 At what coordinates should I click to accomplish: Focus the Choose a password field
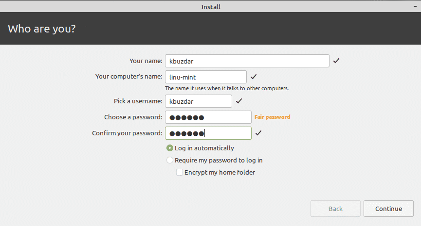(x=208, y=117)
